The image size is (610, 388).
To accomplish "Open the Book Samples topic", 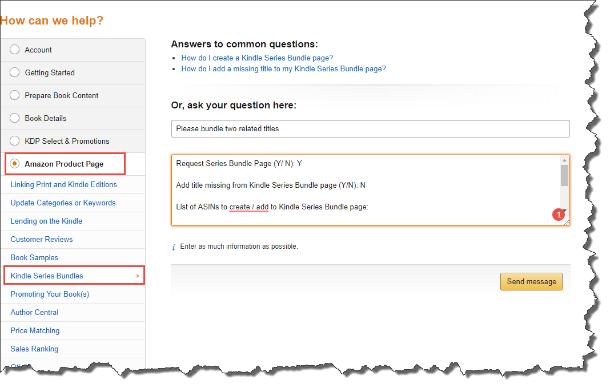I will coord(34,258).
